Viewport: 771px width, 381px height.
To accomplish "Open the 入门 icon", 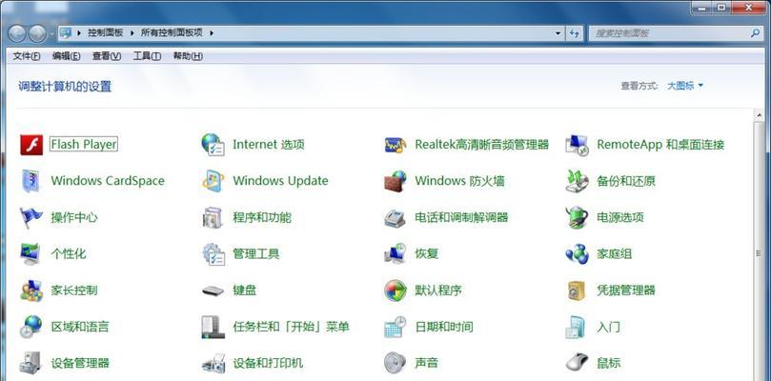I will pyautogui.click(x=577, y=327).
